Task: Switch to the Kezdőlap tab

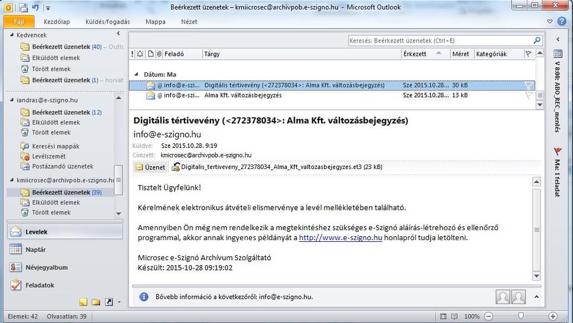Action: (57, 22)
